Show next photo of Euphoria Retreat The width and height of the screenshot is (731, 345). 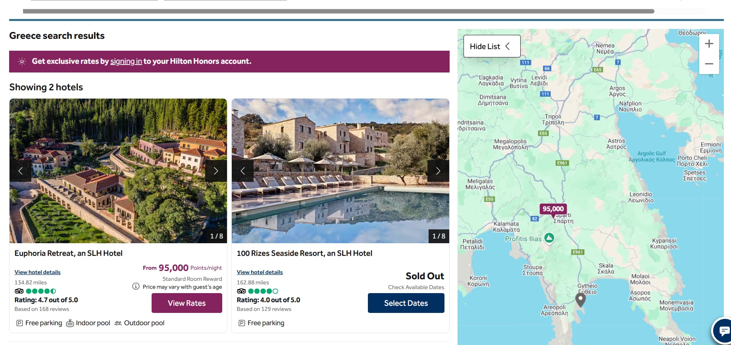tap(216, 171)
